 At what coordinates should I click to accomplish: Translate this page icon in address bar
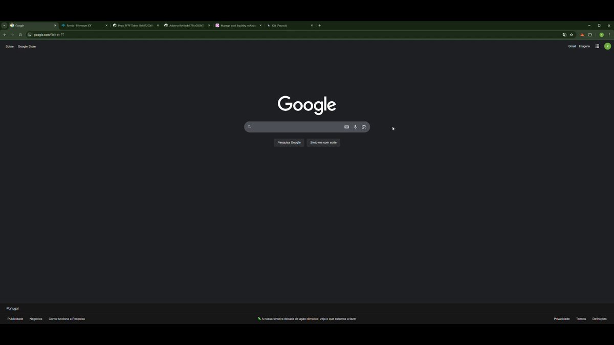[564, 35]
